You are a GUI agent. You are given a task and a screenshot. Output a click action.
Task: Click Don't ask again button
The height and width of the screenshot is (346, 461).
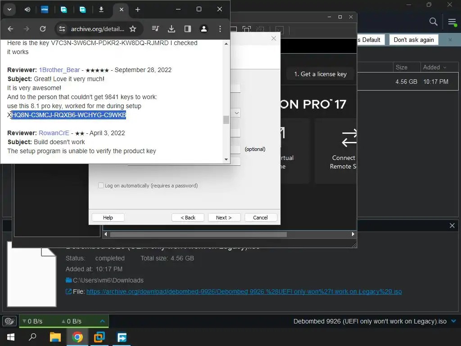click(x=414, y=40)
